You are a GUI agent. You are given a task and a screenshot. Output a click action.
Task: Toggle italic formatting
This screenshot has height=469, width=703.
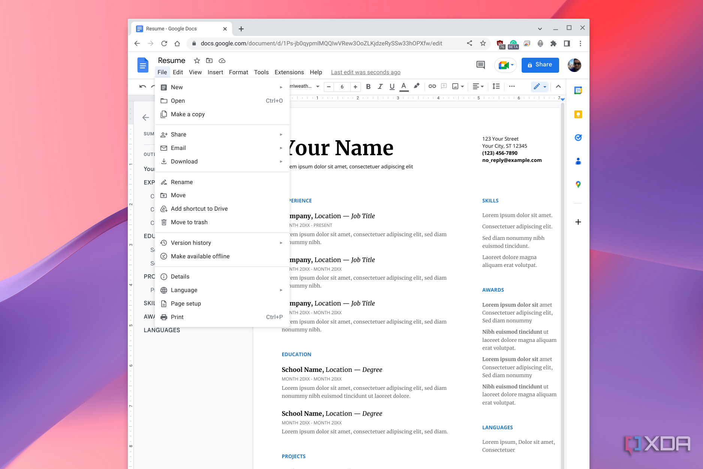click(380, 86)
